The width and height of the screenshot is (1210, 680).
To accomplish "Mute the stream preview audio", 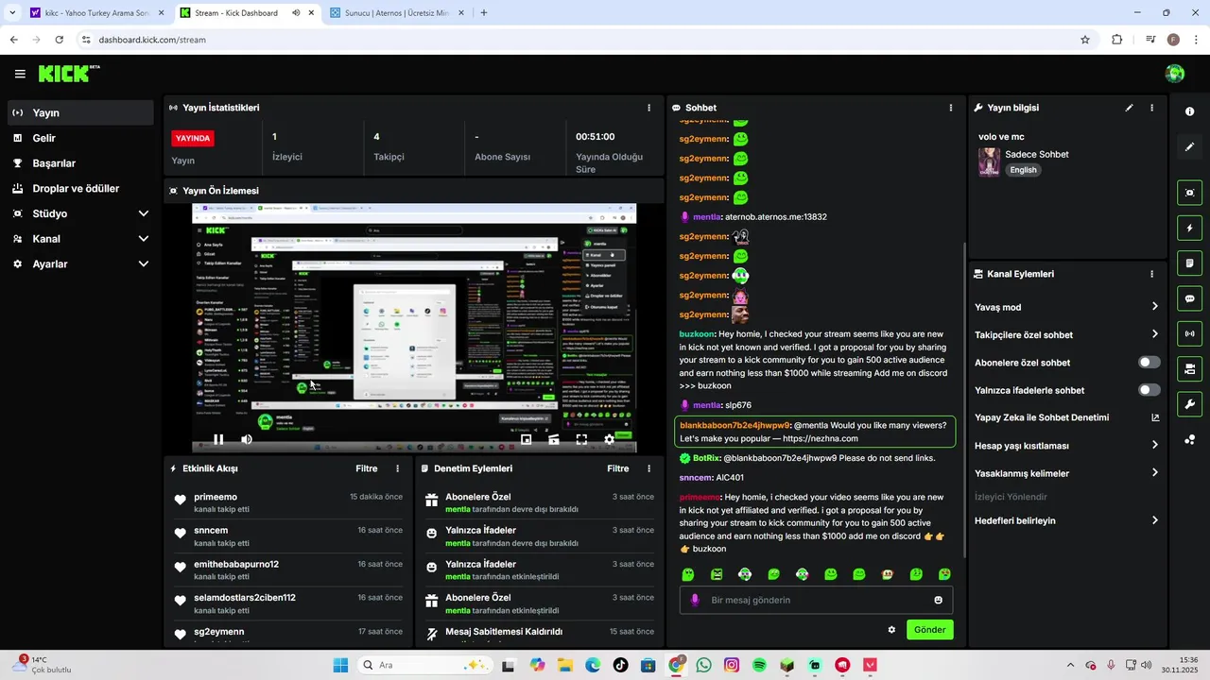I will point(247,439).
